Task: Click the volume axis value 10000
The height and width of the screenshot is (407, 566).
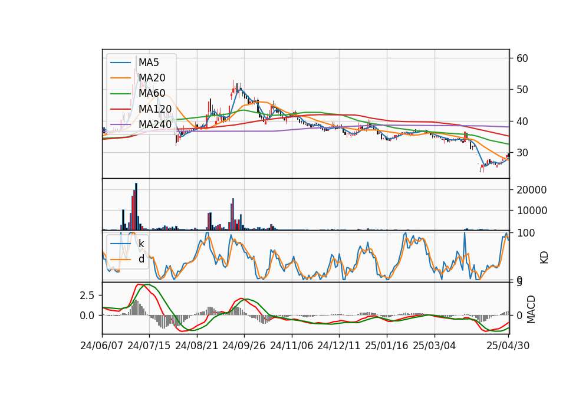Action: [x=531, y=210]
